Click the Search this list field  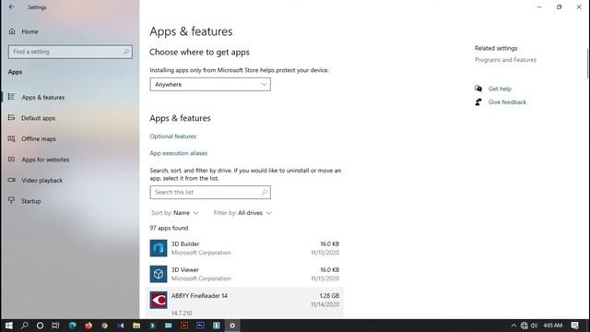click(210, 193)
